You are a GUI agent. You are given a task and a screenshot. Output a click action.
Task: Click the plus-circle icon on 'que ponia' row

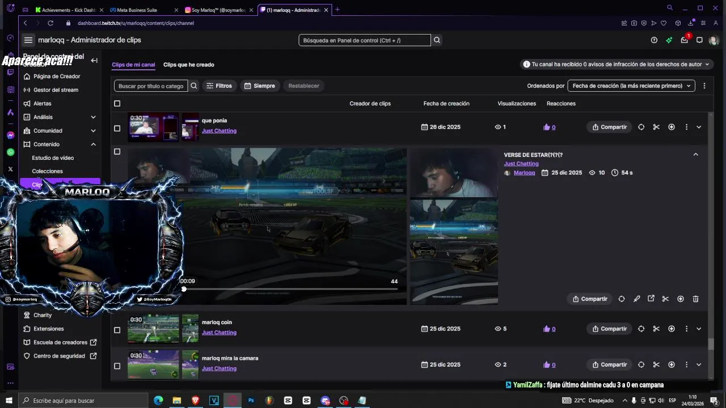(x=672, y=127)
